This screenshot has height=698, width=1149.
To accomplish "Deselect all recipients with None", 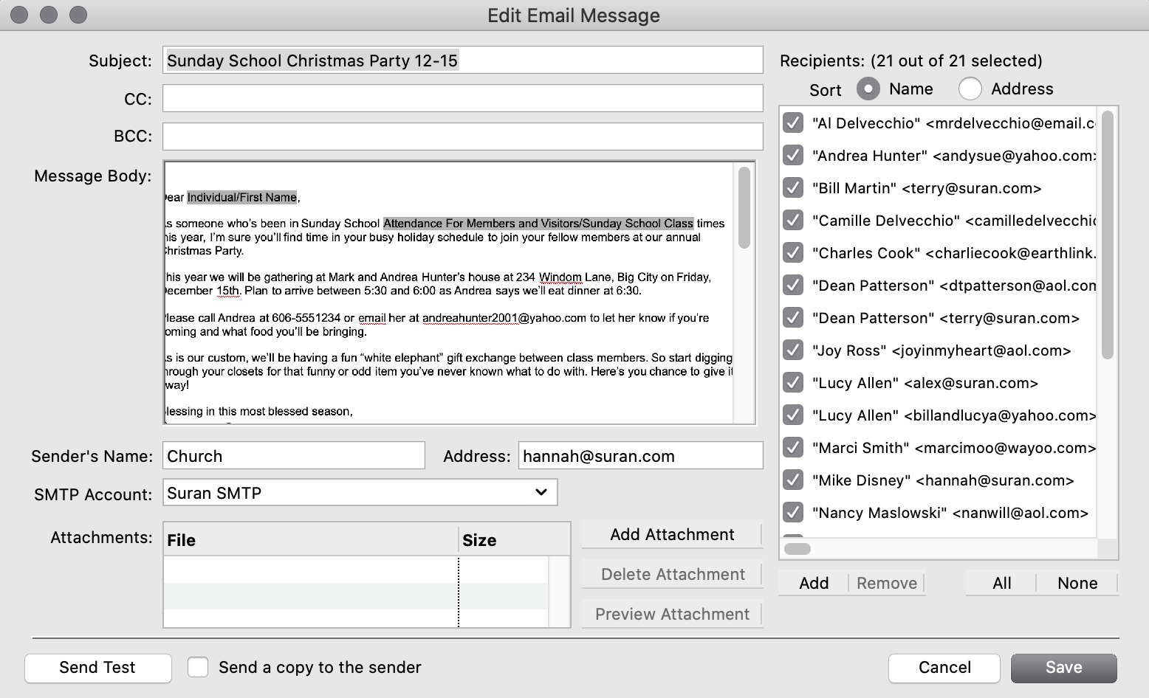I will 1077,583.
